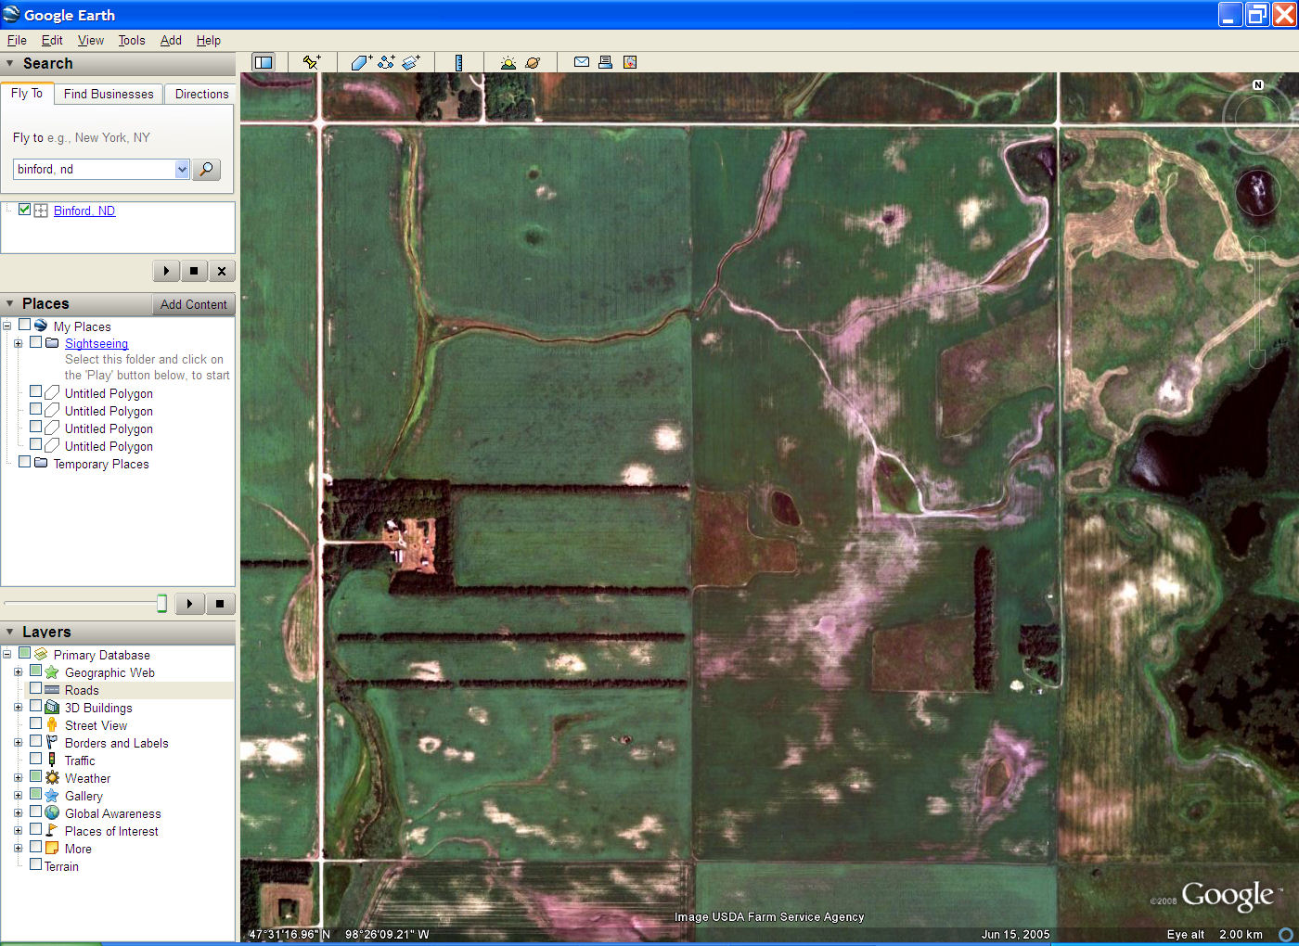This screenshot has width=1299, height=946.
Task: Toggle the sidebar visibility icon
Action: click(264, 62)
